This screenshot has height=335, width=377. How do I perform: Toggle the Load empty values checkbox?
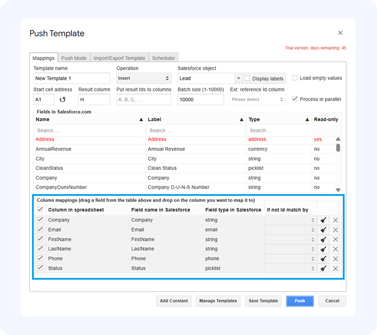pos(295,78)
